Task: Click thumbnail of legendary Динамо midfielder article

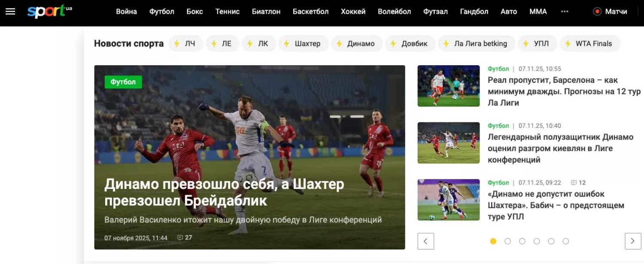Action: click(x=448, y=143)
